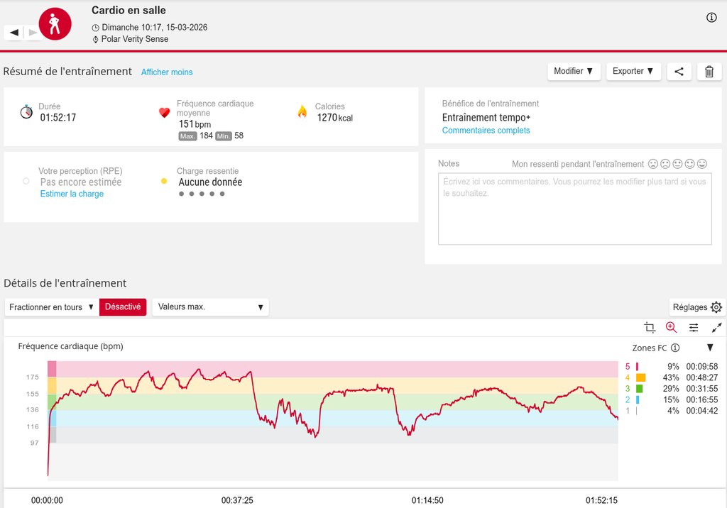This screenshot has width=727, height=508.
Task: Open the Modifier menu
Action: point(573,72)
